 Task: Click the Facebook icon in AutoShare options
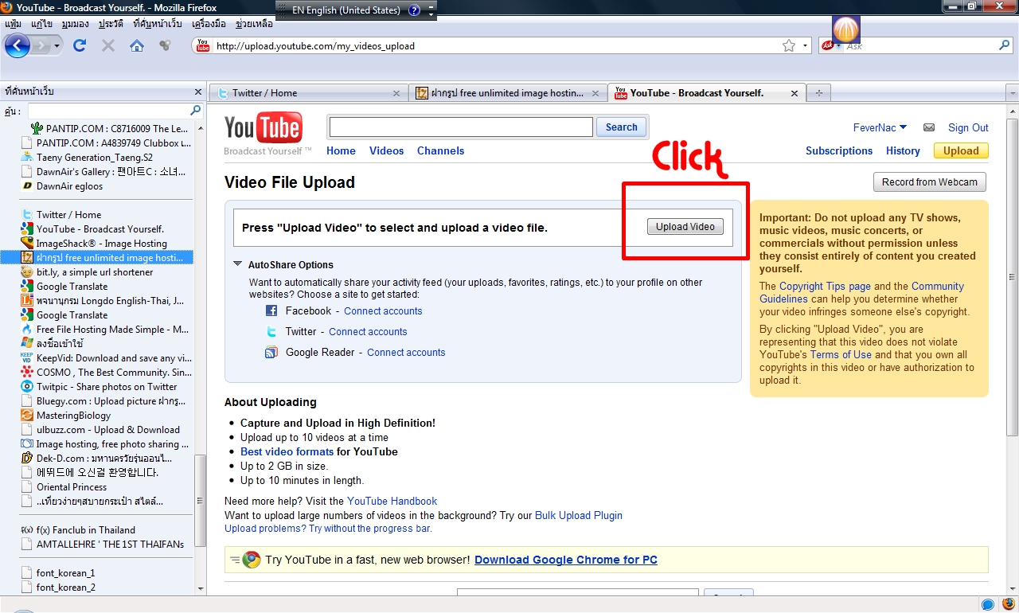click(x=271, y=311)
